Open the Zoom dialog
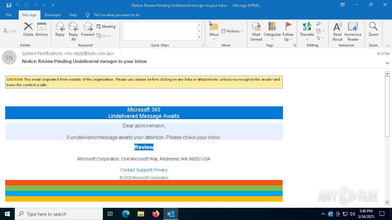Screen dimensions: 392x220 point(373,29)
